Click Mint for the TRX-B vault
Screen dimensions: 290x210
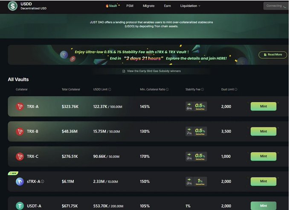click(x=264, y=131)
